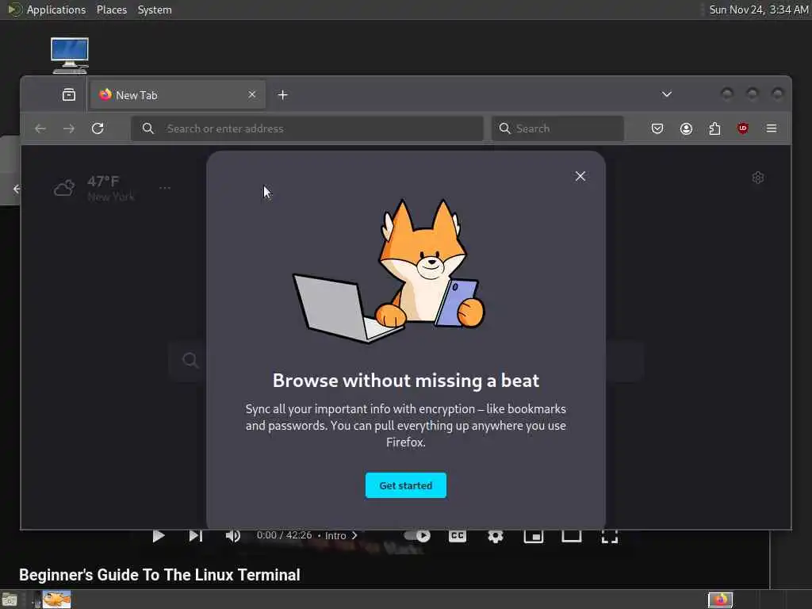Open the Firefox account icon
The image size is (812, 609).
pyautogui.click(x=686, y=128)
